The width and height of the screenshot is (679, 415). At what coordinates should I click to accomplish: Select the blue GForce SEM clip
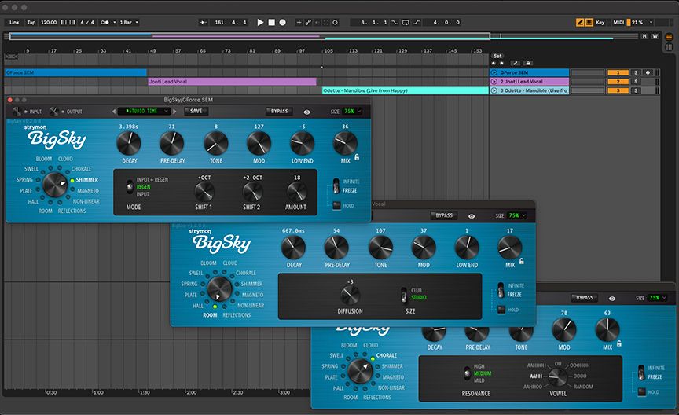pos(75,73)
